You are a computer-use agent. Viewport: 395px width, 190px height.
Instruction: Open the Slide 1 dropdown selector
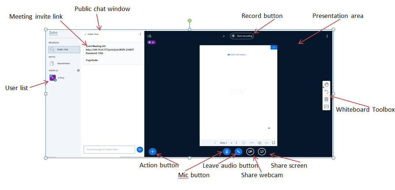point(226,143)
